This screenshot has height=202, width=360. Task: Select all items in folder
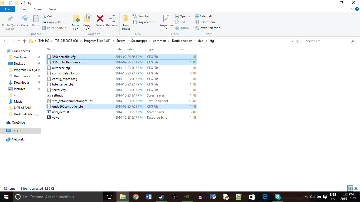(203, 16)
